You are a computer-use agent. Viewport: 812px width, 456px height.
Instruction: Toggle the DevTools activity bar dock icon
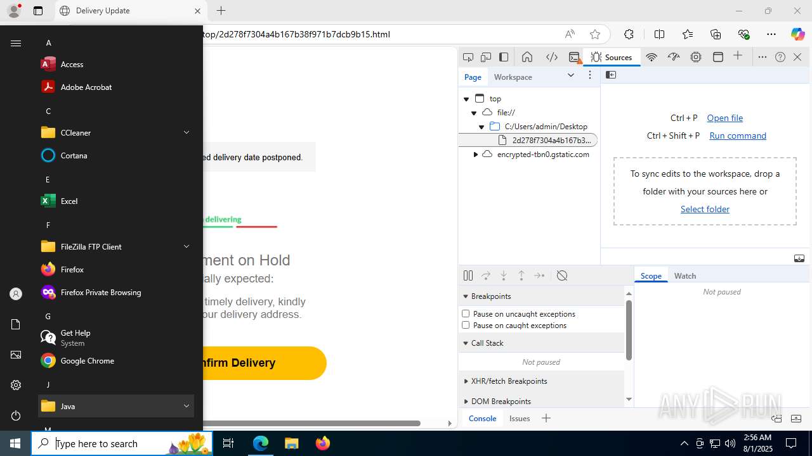(x=504, y=57)
